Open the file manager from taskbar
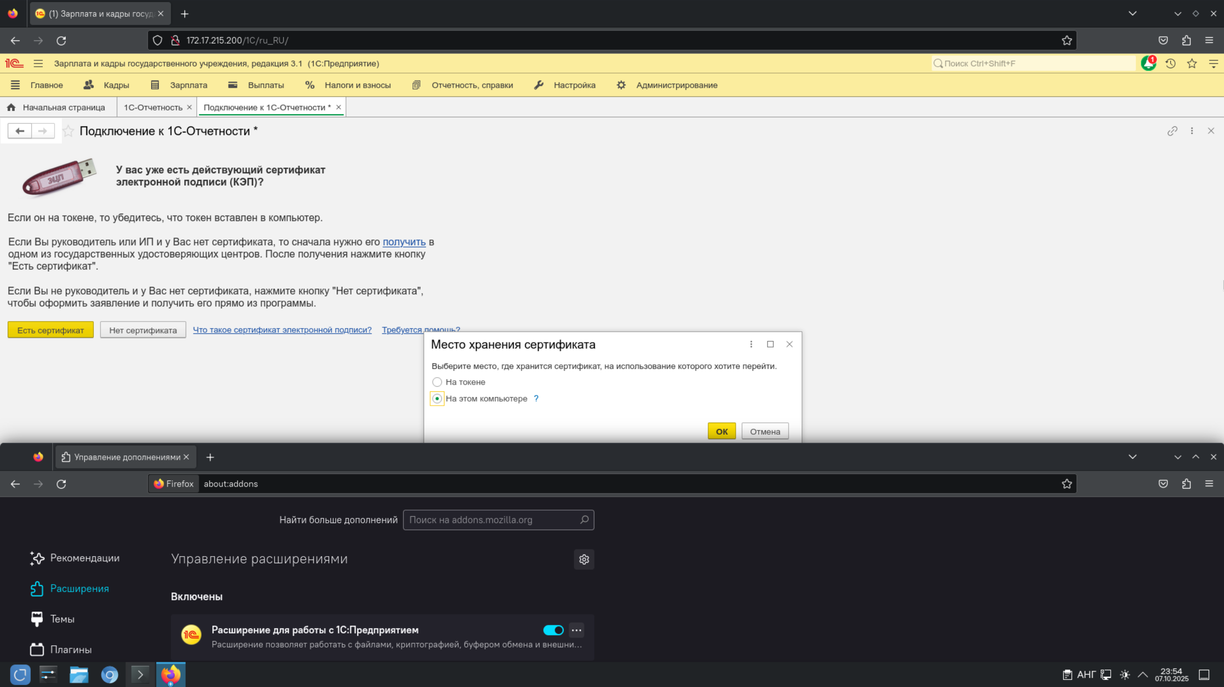 click(79, 675)
